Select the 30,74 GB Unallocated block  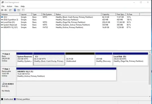coord(80,59)
